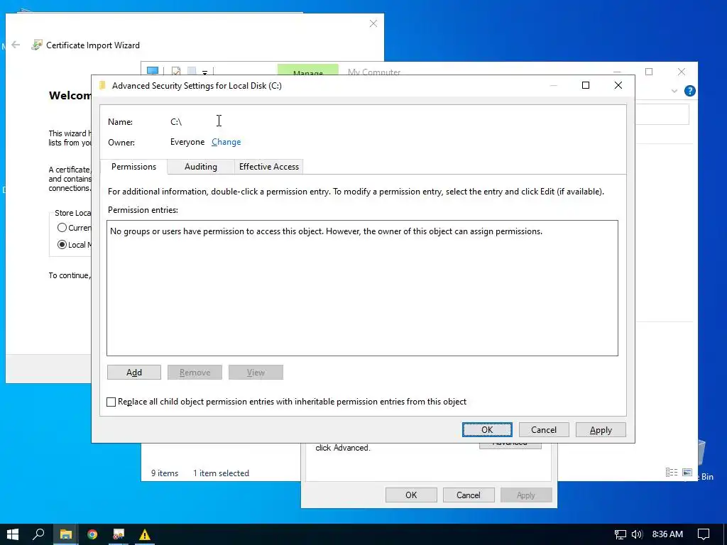Cancel the Advanced Security Settings dialog

click(x=543, y=429)
